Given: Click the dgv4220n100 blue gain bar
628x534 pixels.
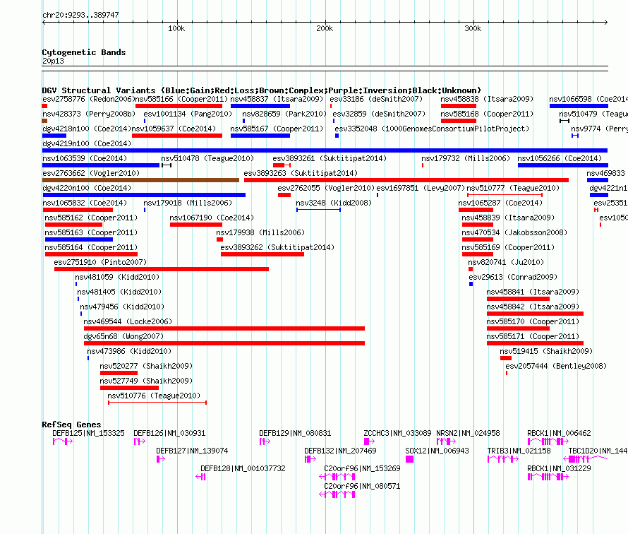Looking at the screenshot, I should (144, 195).
